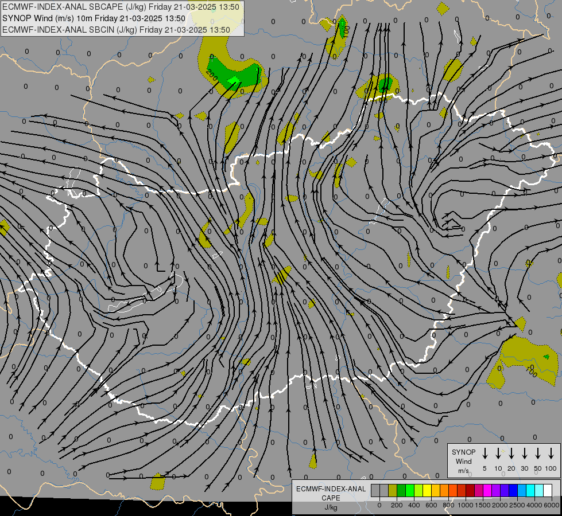Pick the pale cyan swatch beside white

538,490
